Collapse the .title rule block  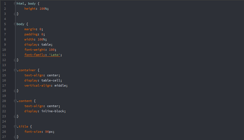click(x=15, y=127)
